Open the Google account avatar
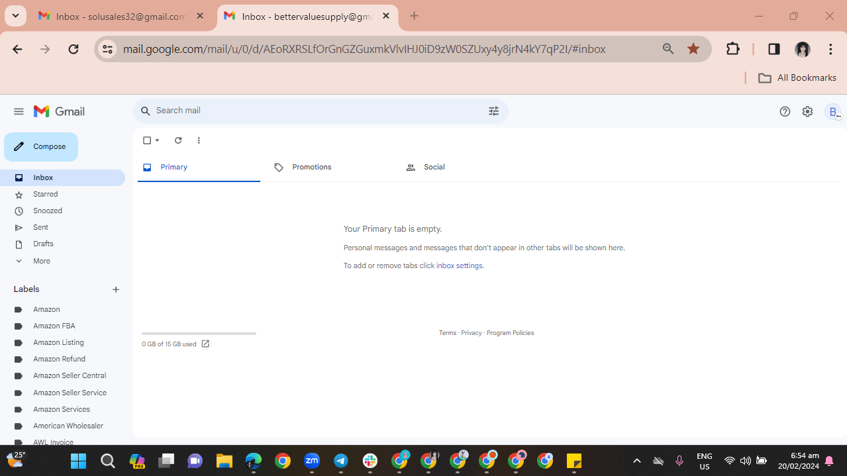Screen dimensions: 847x476 coord(834,111)
